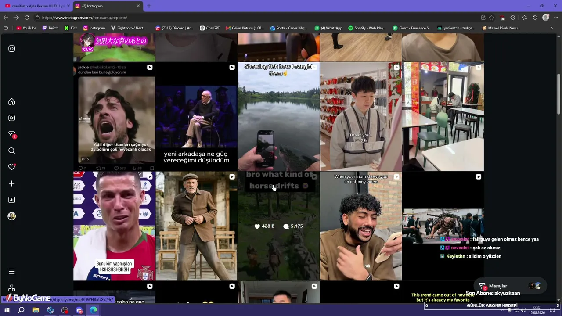Go back in browser history
This screenshot has width=562, height=316.
[6, 18]
